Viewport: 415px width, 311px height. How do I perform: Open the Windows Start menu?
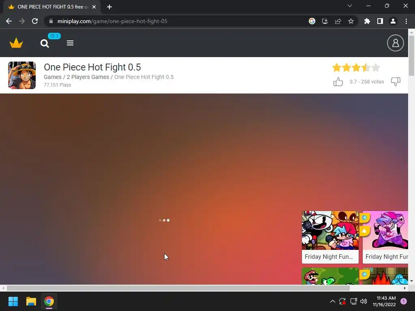(13, 301)
